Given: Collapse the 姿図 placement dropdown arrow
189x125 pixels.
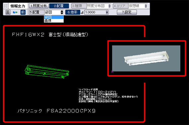Looking at the screenshot, I should [62, 12].
